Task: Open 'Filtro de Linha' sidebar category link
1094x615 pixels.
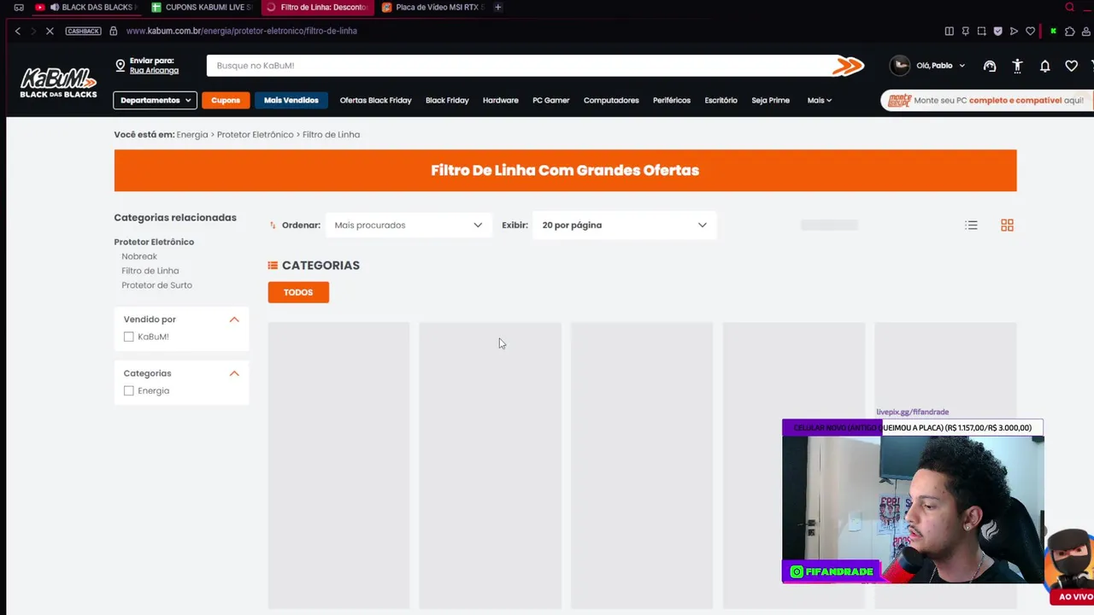Action: tap(150, 271)
